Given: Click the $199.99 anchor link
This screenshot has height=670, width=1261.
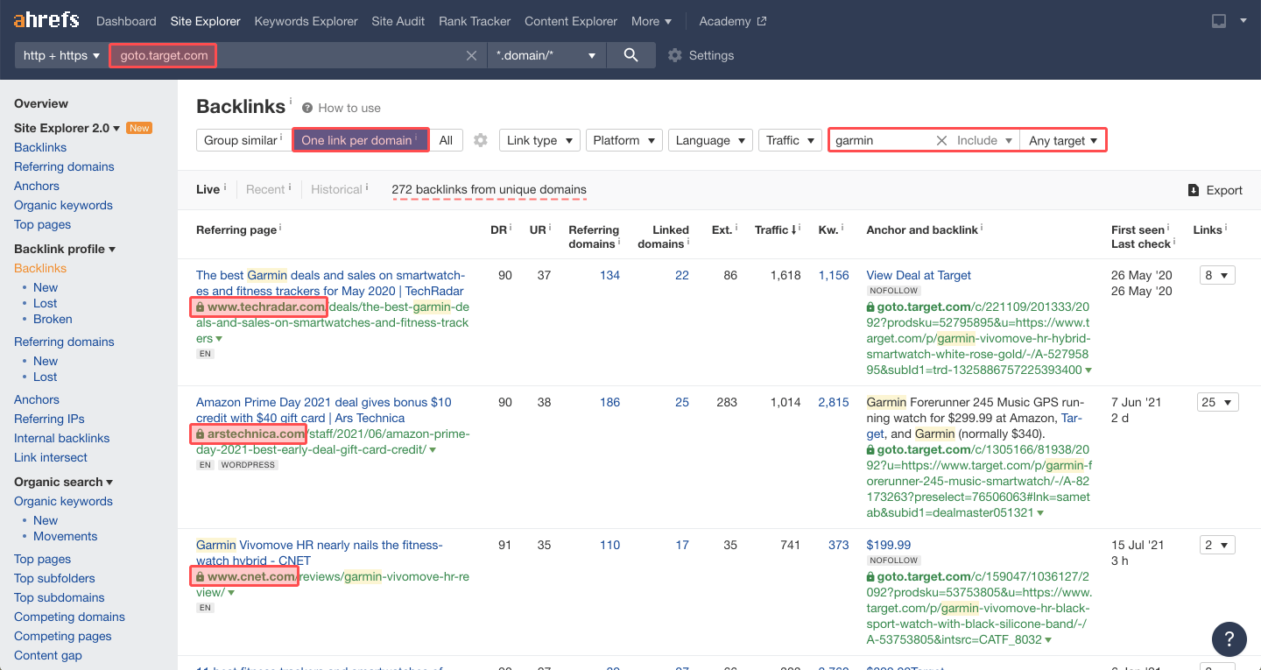Looking at the screenshot, I should pyautogui.click(x=889, y=545).
